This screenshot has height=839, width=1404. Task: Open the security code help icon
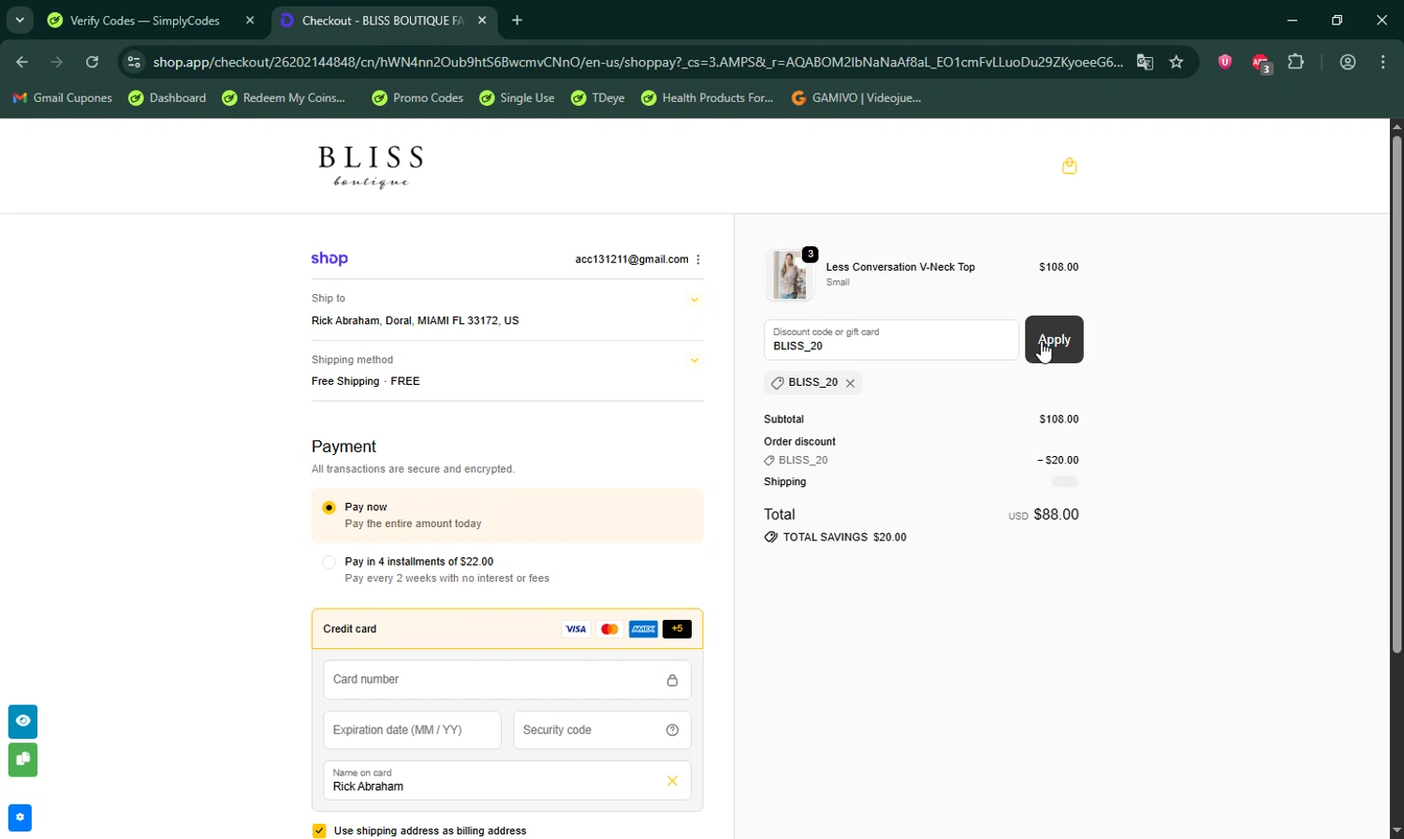pyautogui.click(x=672, y=730)
